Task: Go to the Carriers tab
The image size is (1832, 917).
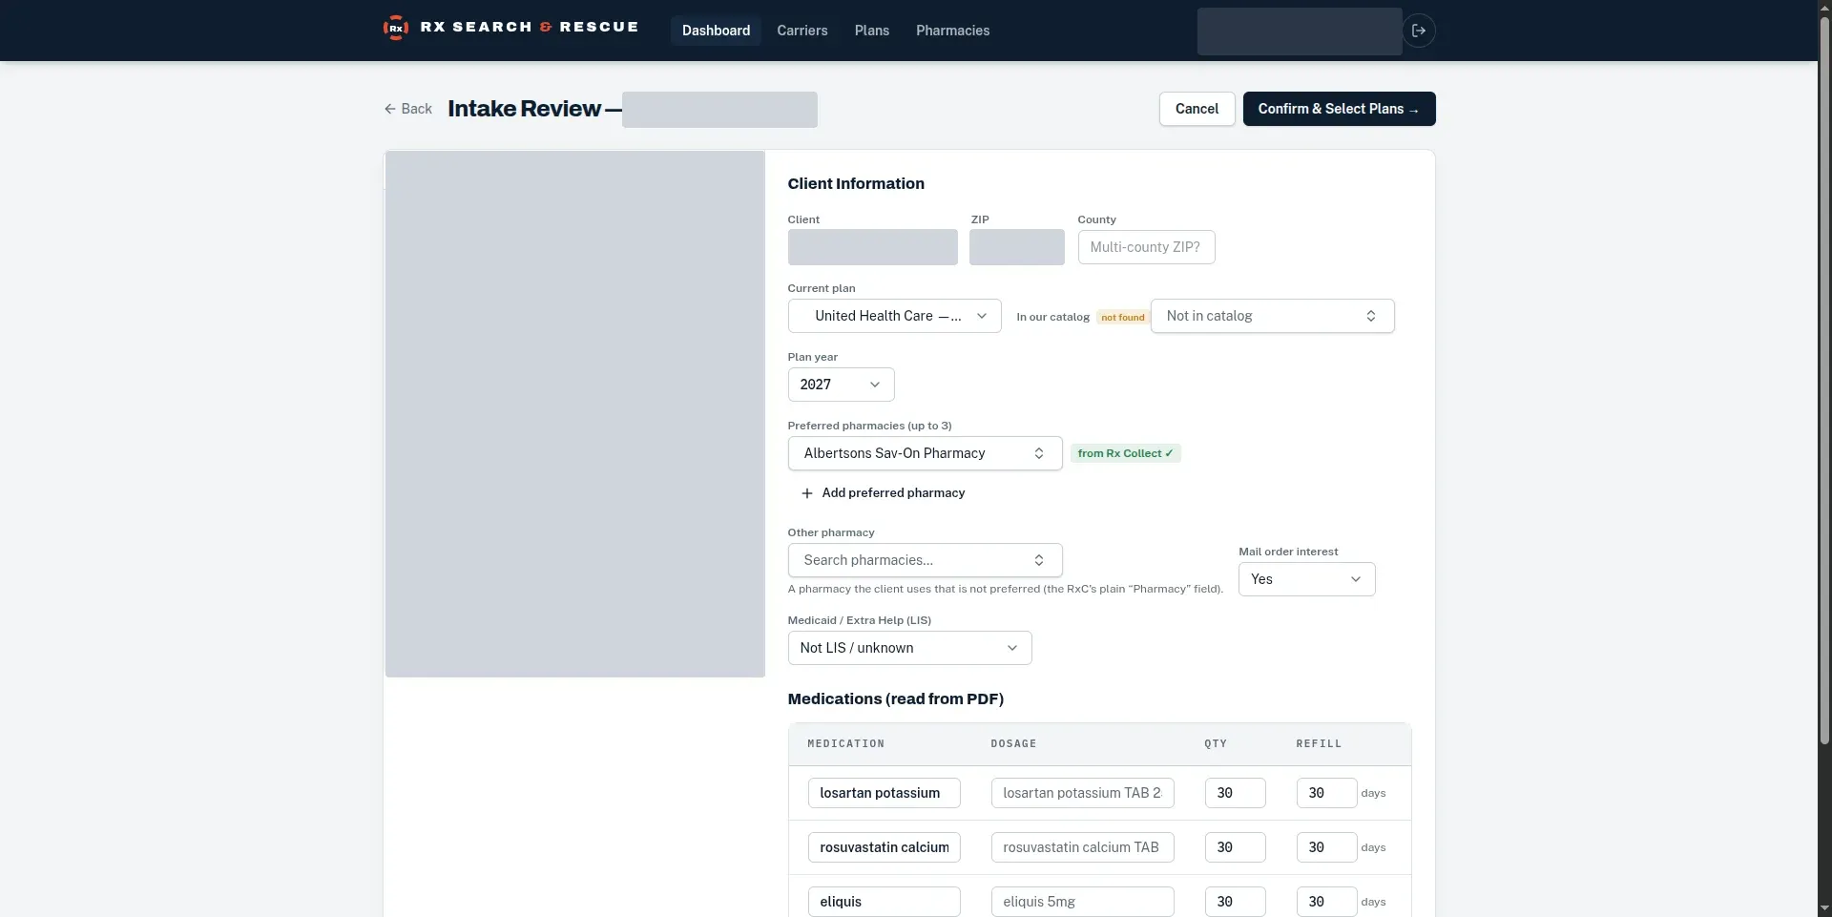Action: point(802,31)
